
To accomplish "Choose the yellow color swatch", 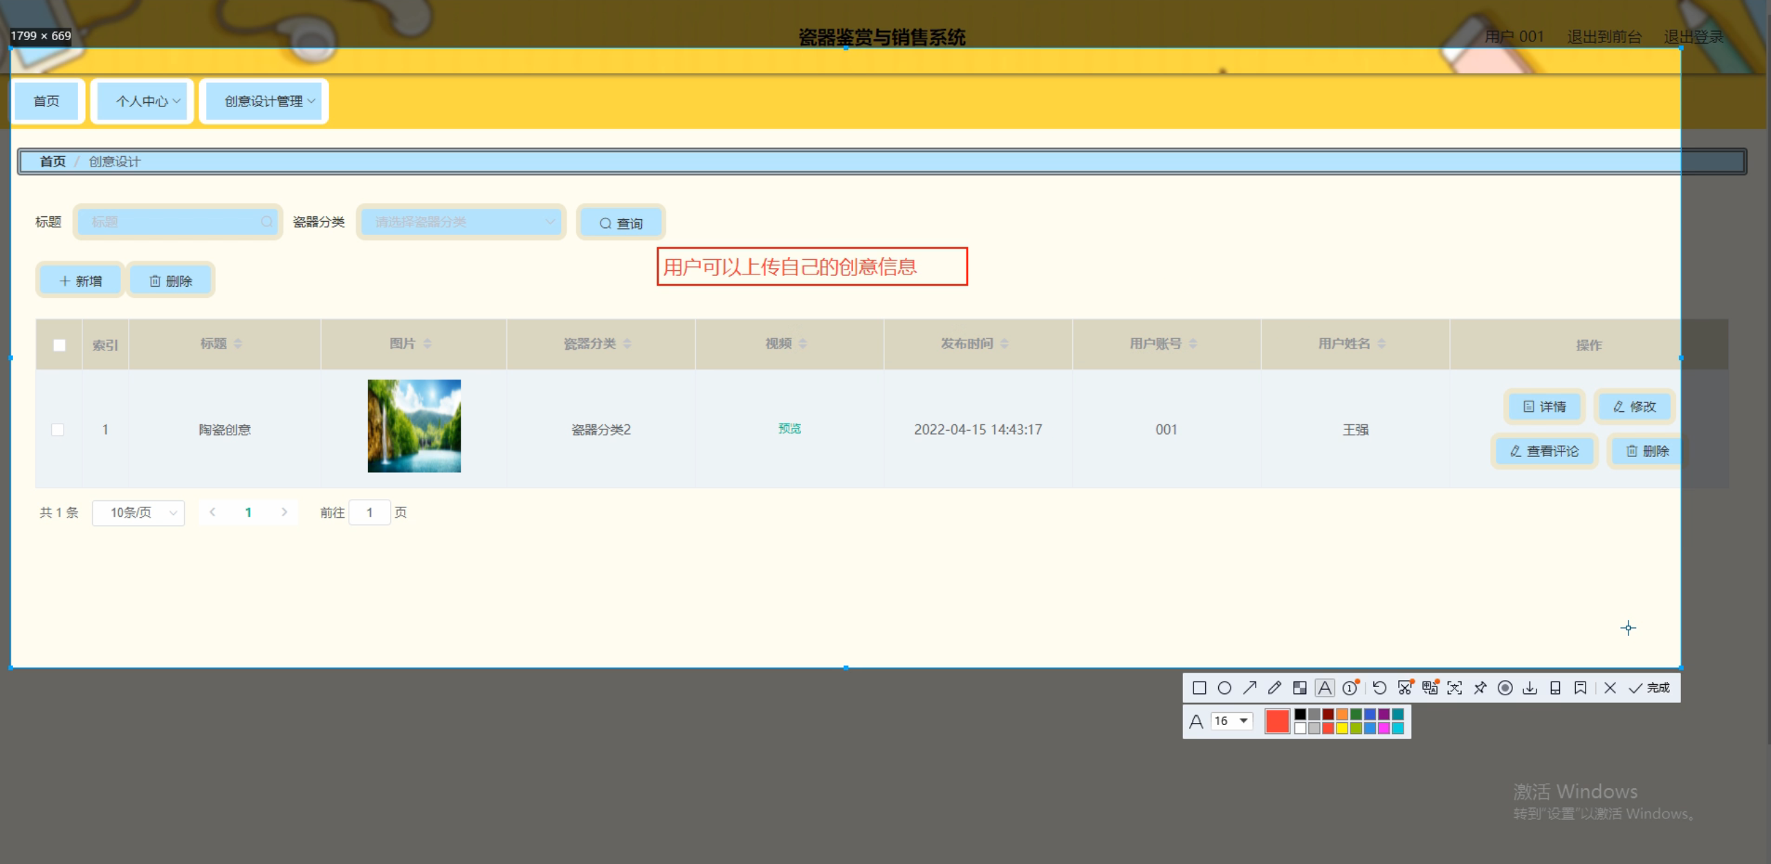I will 1342,728.
